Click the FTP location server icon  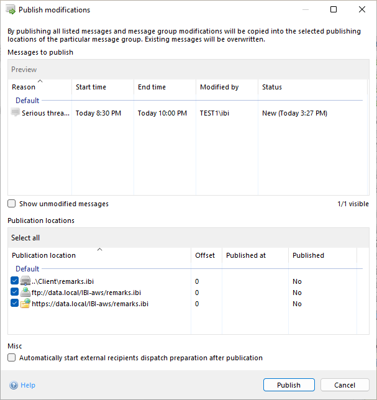coord(25,293)
